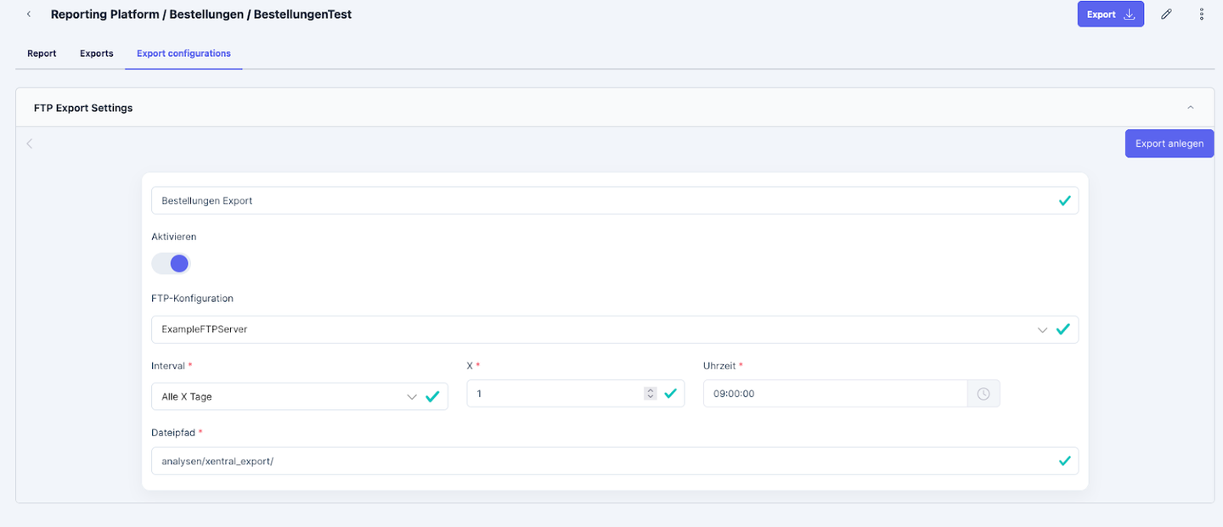The image size is (1223, 527).
Task: Click into the Uhrzeit time field
Action: [834, 394]
